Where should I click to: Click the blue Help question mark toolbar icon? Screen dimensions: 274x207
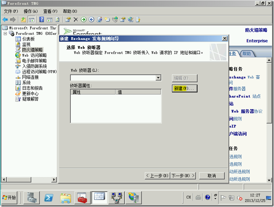point(41,19)
